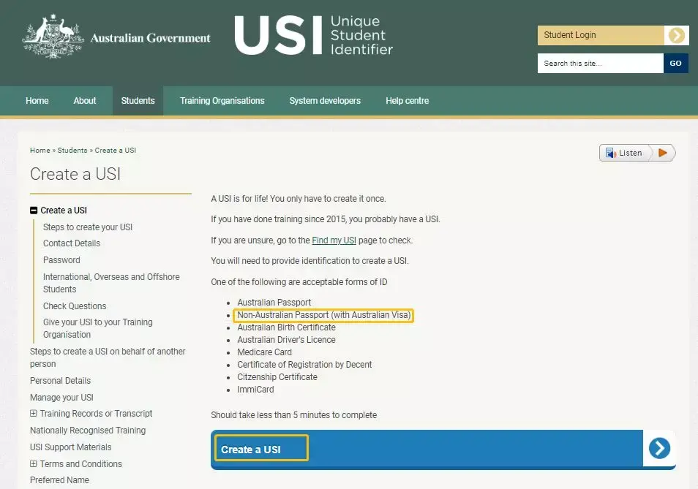Click Certificate of Registration by Decent item

(304, 365)
